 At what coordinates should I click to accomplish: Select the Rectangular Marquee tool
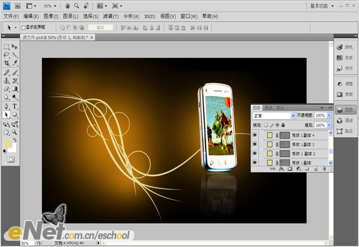click(6, 46)
